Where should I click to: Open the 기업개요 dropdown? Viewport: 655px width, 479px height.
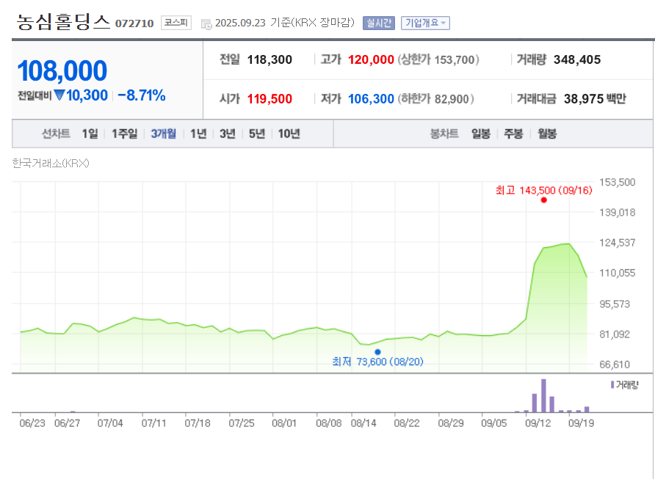(x=425, y=23)
